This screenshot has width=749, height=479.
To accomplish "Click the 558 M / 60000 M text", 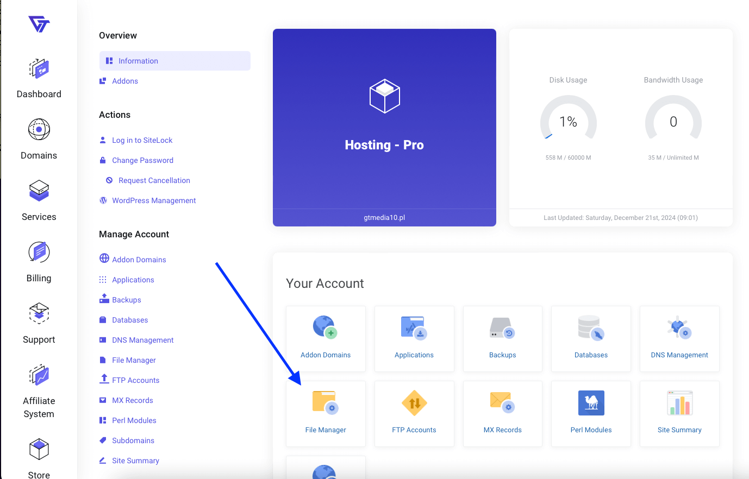I will (x=569, y=157).
